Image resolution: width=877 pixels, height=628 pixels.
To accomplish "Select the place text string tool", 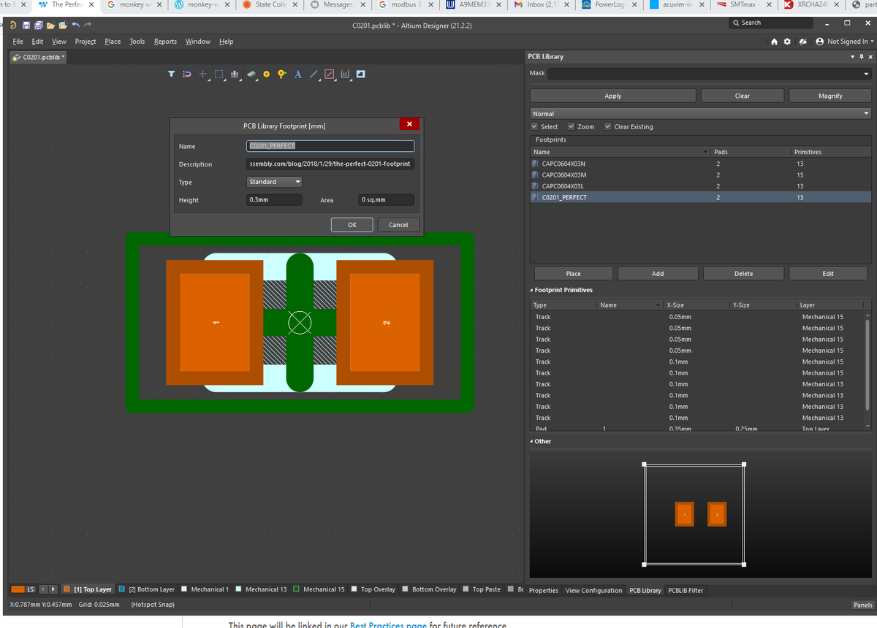I will tap(297, 74).
